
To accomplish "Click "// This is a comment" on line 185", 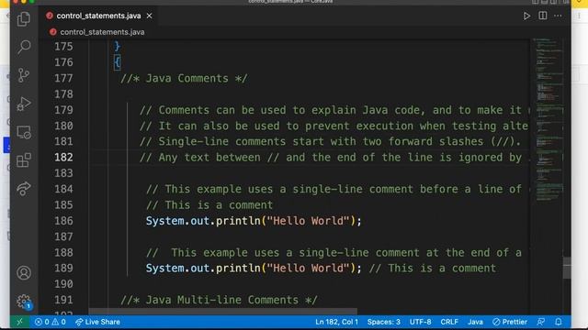I will [x=209, y=205].
